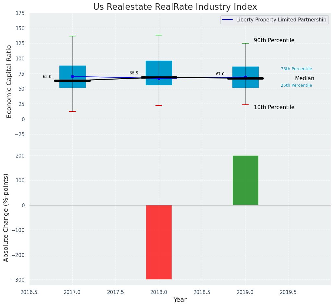The width and height of the screenshot is (334, 306).
Task: Click the 75th Percentile label
Action: coord(296,69)
